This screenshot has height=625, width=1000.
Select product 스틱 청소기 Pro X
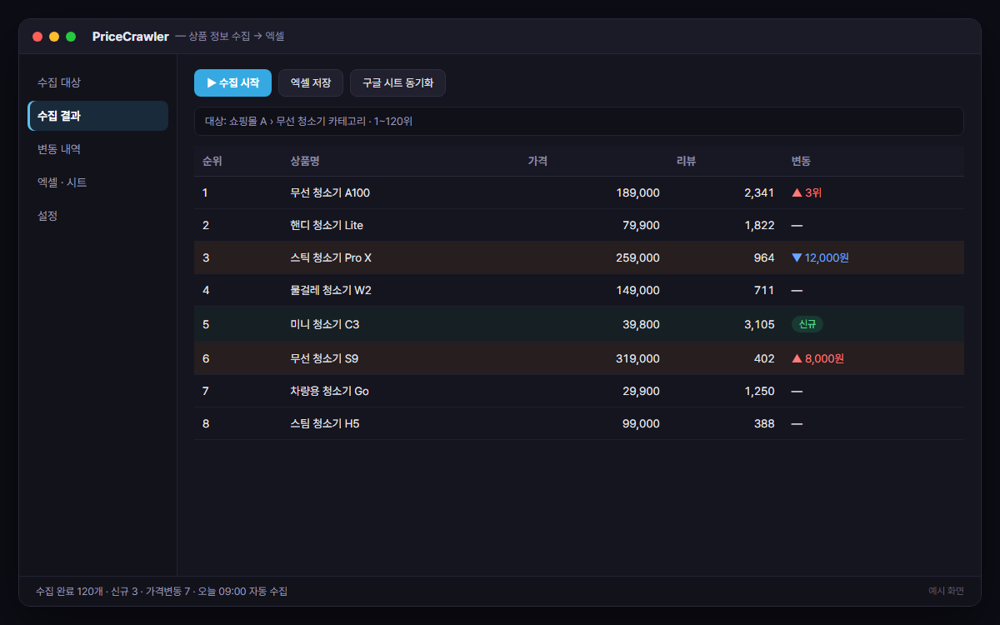pos(331,257)
